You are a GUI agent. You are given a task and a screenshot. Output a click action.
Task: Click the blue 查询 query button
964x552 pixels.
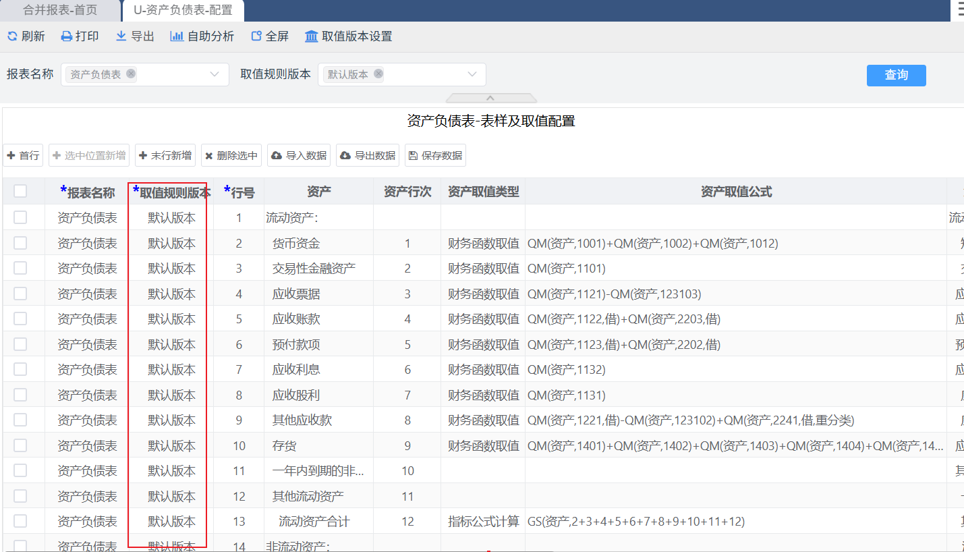(x=896, y=75)
